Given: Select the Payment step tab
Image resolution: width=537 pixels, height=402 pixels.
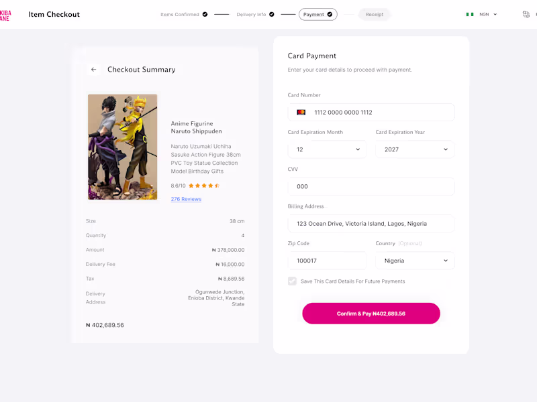Looking at the screenshot, I should tap(318, 14).
